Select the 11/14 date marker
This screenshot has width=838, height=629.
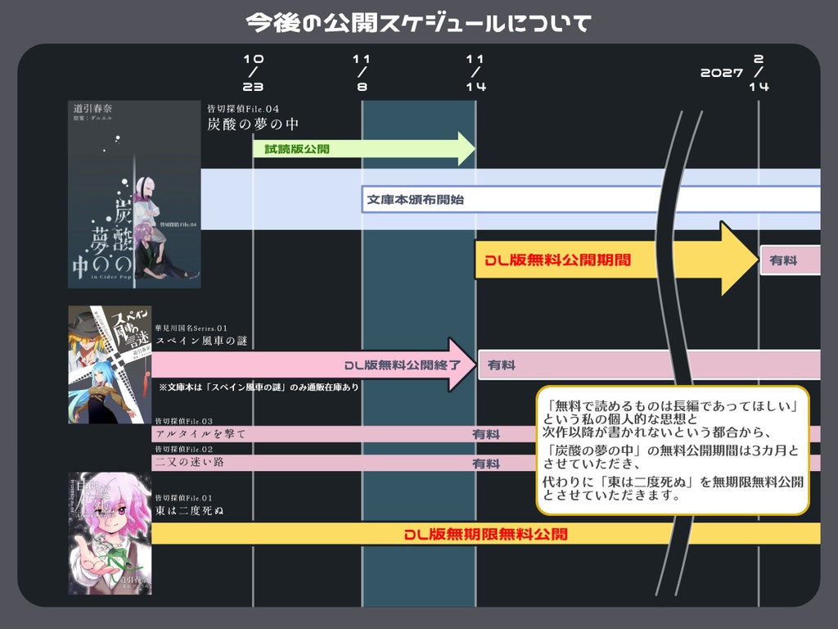[475, 73]
